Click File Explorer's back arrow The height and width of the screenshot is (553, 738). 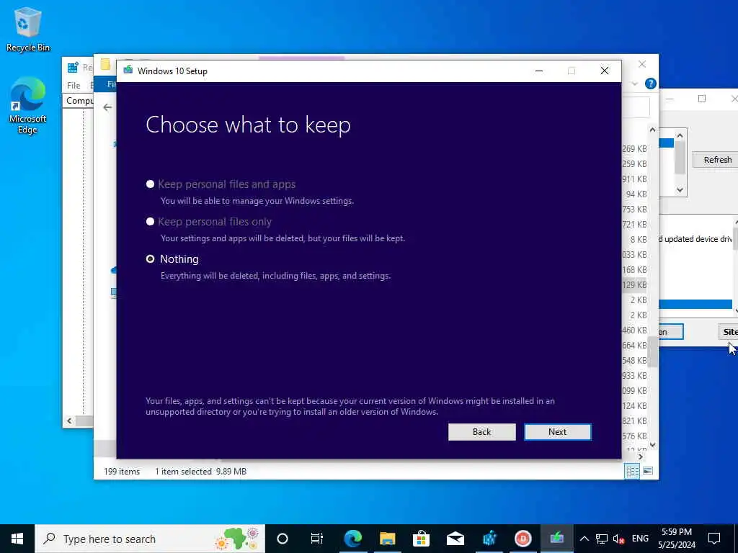[x=107, y=107]
